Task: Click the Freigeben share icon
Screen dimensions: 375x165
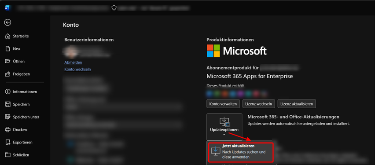Action: [8, 74]
